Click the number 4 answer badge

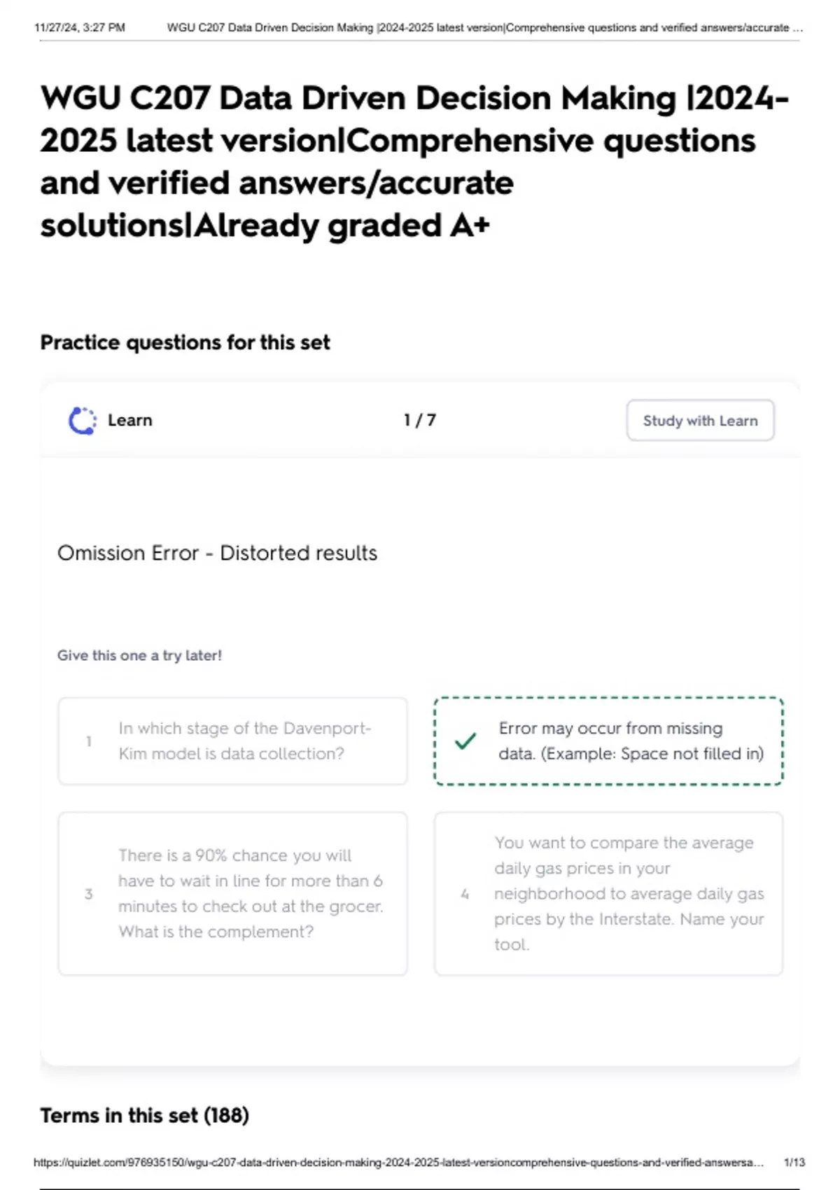pos(465,894)
